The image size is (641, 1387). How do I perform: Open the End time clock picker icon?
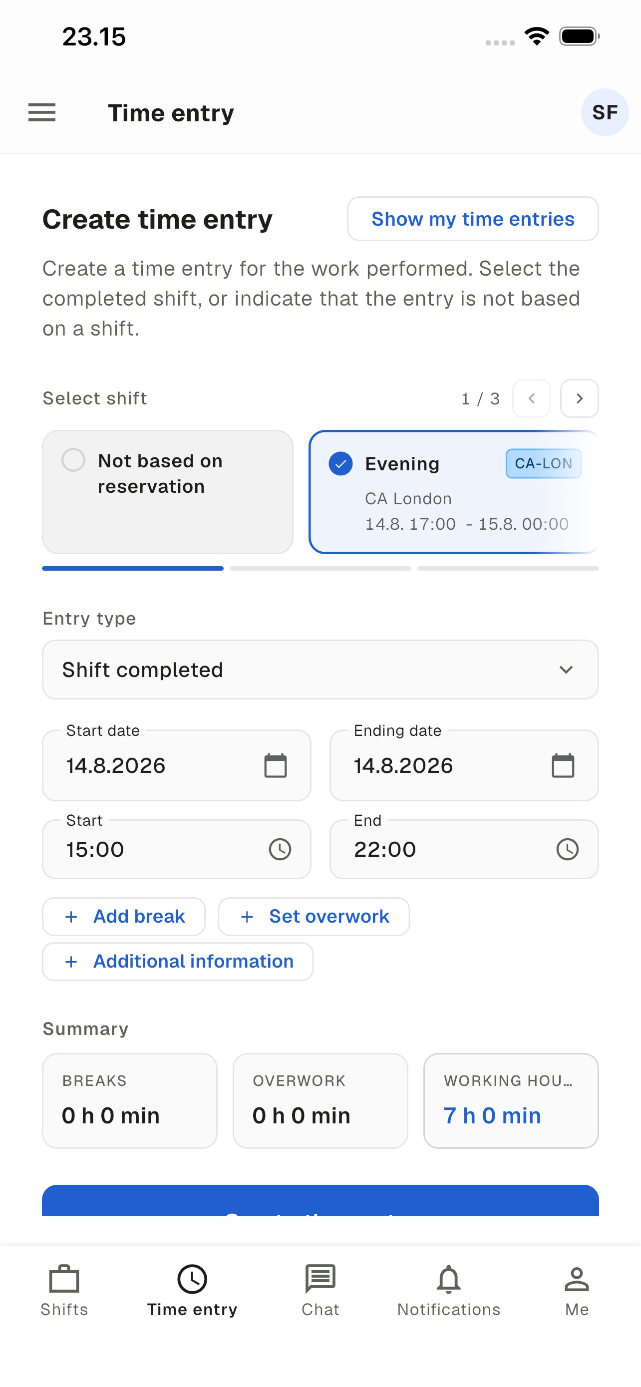[x=567, y=849]
